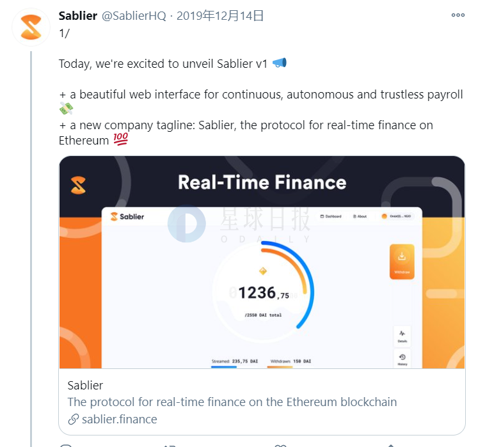Click the Real-Time Finance heading in card

pyautogui.click(x=262, y=182)
